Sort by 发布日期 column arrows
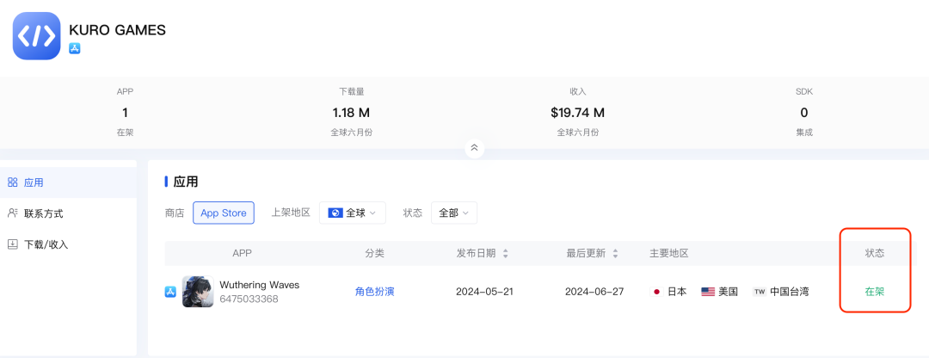Image resolution: width=929 pixels, height=358 pixels. point(506,254)
